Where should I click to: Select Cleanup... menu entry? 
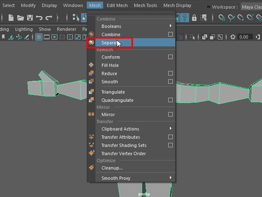(x=112, y=168)
